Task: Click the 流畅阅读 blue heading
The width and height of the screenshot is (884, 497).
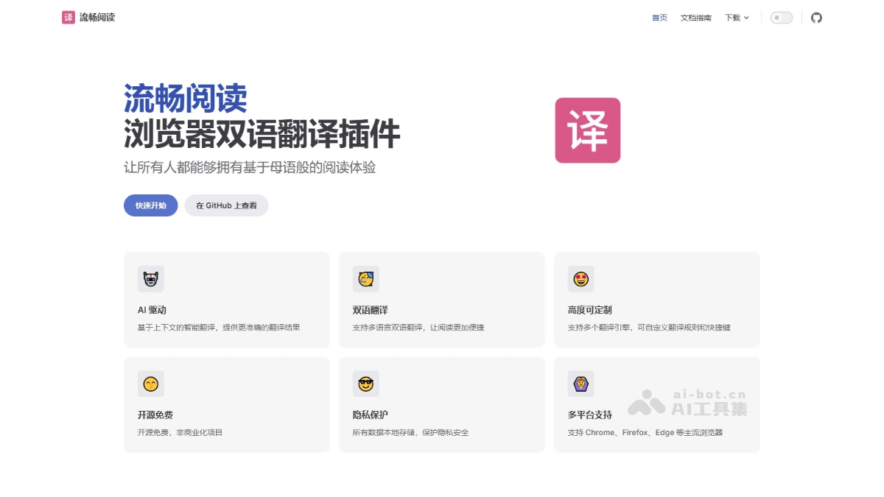Action: tap(185, 96)
